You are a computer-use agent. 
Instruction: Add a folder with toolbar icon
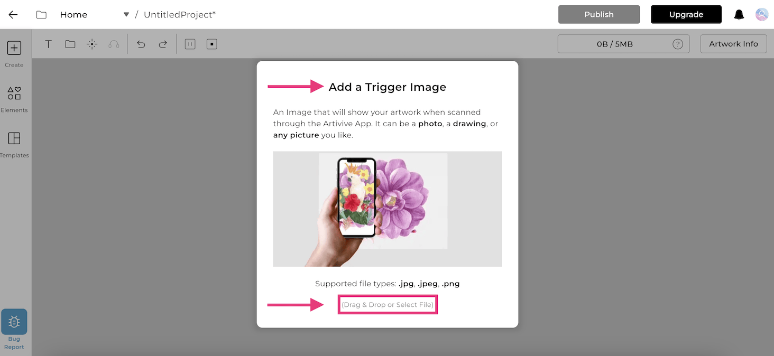point(70,44)
